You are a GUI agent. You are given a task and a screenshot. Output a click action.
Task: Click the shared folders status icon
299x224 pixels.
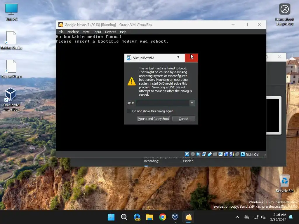(x=215, y=154)
